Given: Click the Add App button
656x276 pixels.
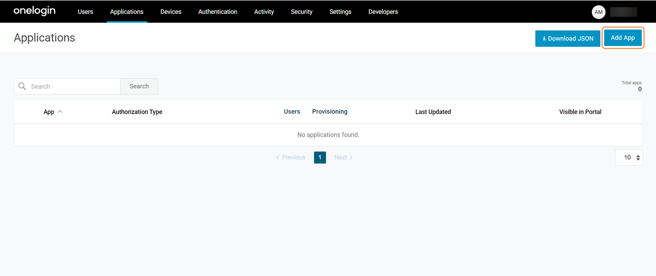Looking at the screenshot, I should [622, 38].
